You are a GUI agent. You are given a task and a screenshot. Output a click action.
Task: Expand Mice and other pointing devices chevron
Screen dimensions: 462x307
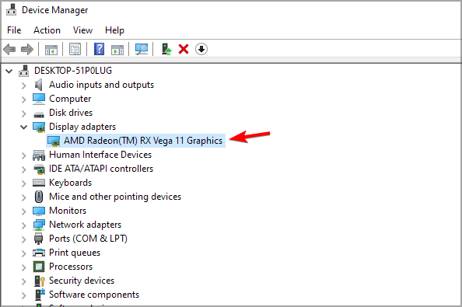(24, 197)
